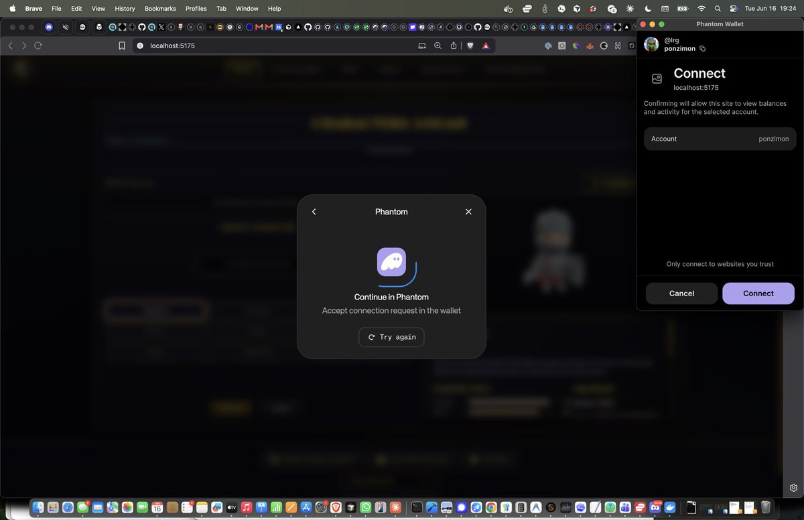
Task: Click Try again in Phantom modal
Action: [x=391, y=337]
